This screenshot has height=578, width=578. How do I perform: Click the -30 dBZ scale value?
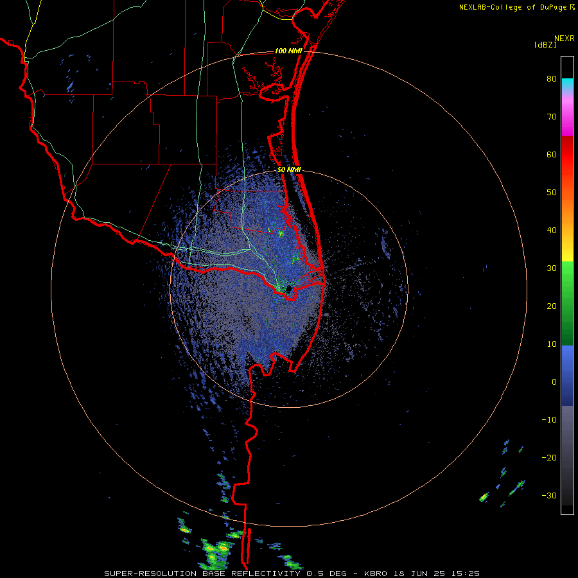click(549, 496)
